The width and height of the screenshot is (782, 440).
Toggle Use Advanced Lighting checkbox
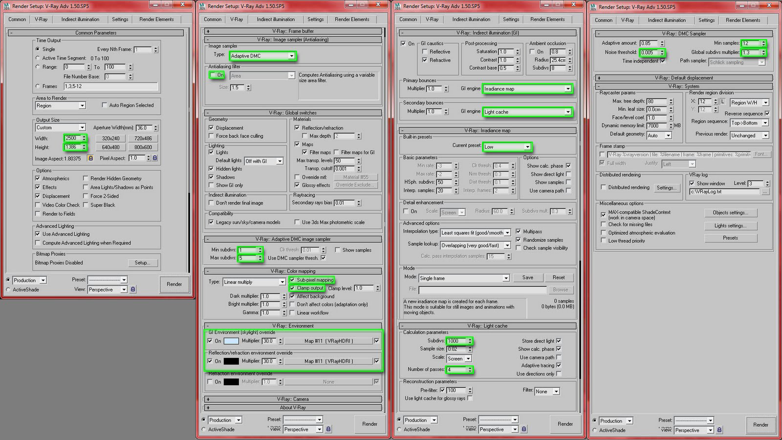[x=38, y=234]
